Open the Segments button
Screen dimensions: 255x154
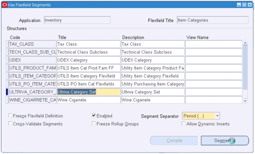(x=225, y=140)
